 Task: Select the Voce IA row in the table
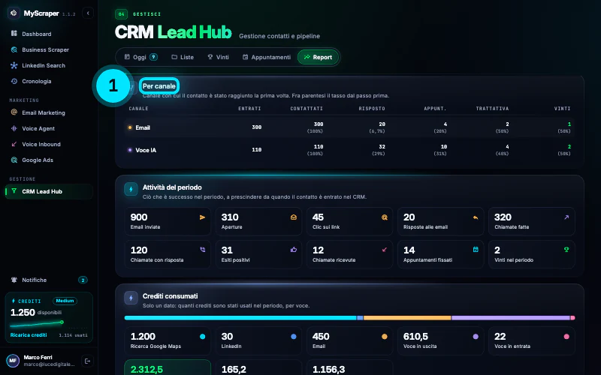349,150
